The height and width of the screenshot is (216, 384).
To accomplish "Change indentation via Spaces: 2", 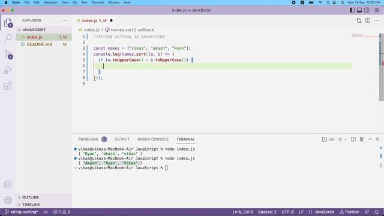I will pyautogui.click(x=267, y=212).
